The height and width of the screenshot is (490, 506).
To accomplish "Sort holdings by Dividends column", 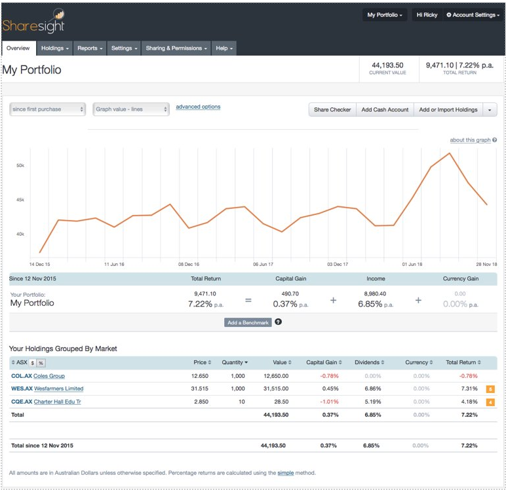I will 370,362.
